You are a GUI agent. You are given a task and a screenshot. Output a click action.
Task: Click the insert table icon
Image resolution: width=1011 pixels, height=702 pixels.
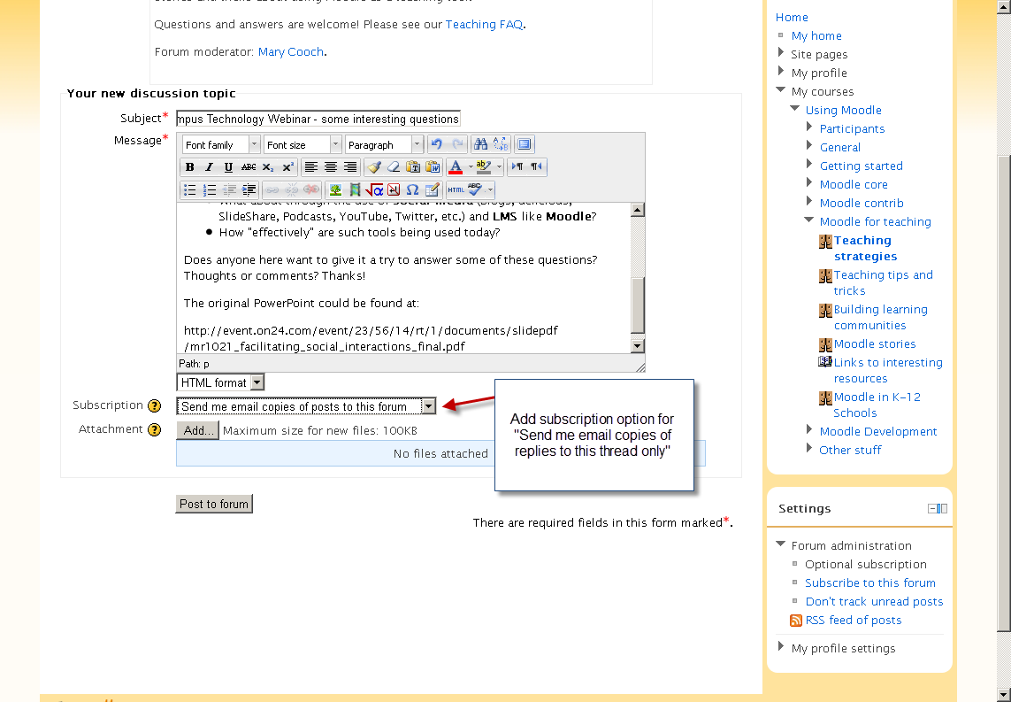click(x=433, y=189)
